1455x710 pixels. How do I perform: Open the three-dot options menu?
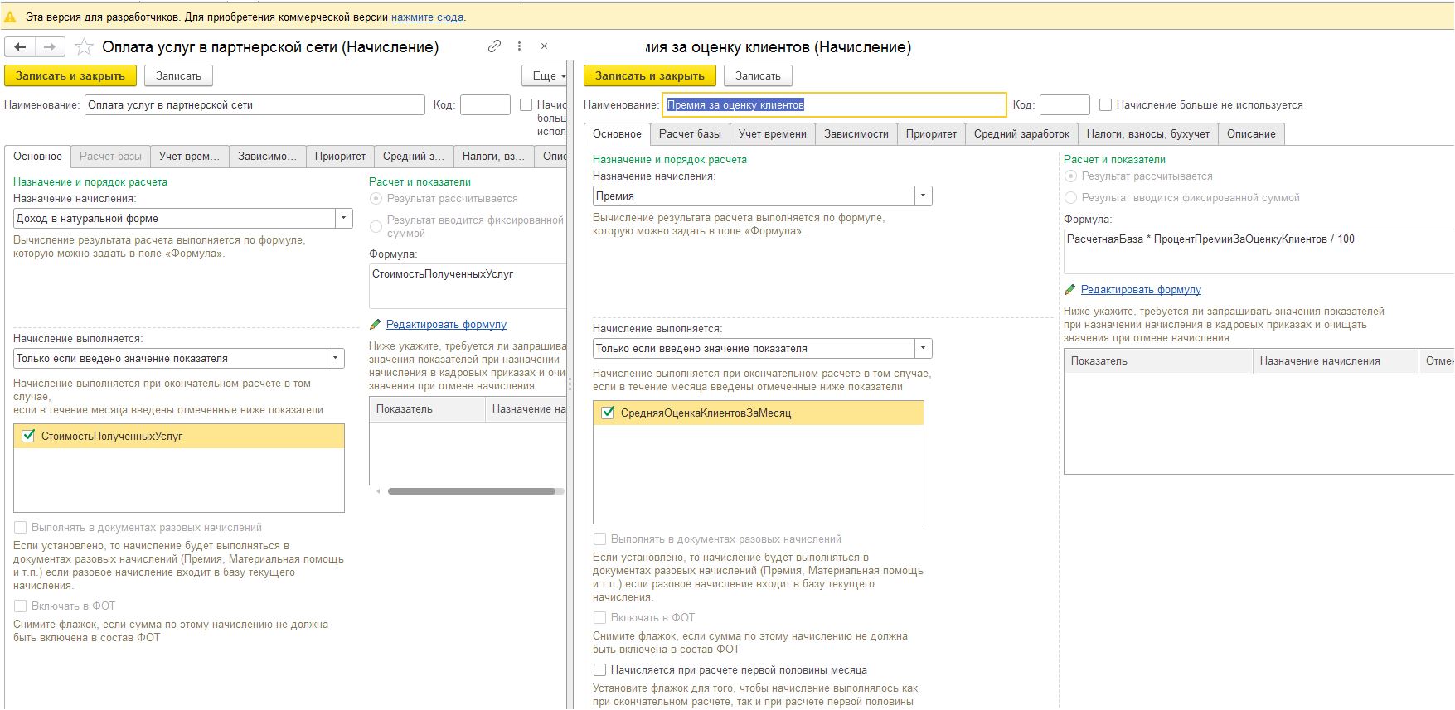[519, 46]
